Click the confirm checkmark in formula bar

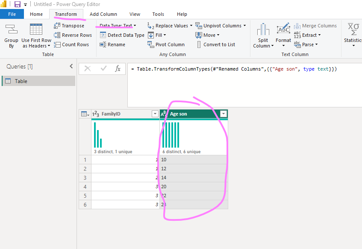click(104, 68)
